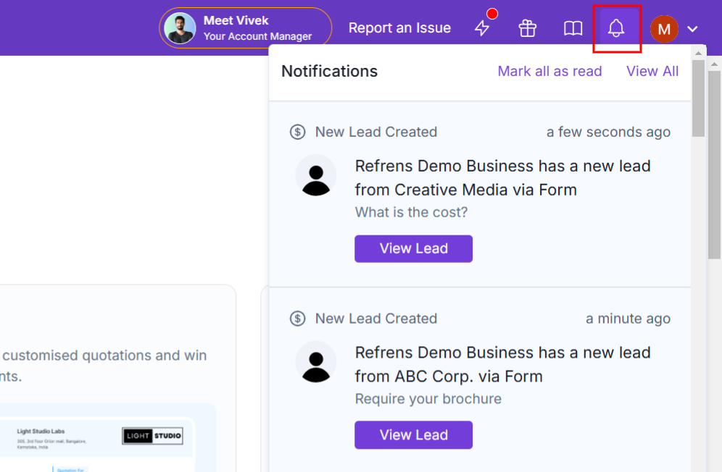The width and height of the screenshot is (722, 472).
Task: Click 'a few seconds ago' timestamp
Action: click(x=608, y=132)
